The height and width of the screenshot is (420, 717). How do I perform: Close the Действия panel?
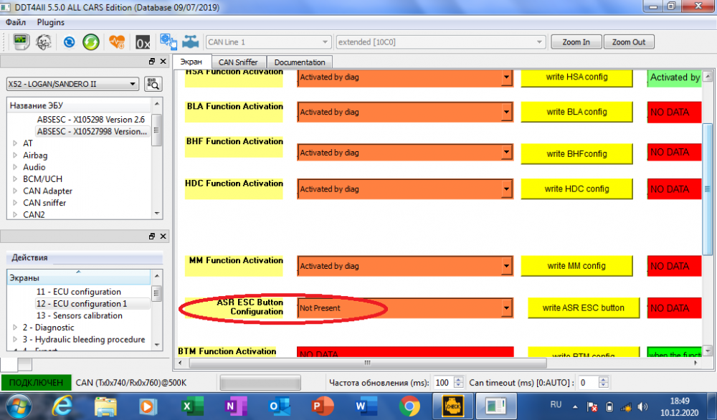[x=163, y=237]
